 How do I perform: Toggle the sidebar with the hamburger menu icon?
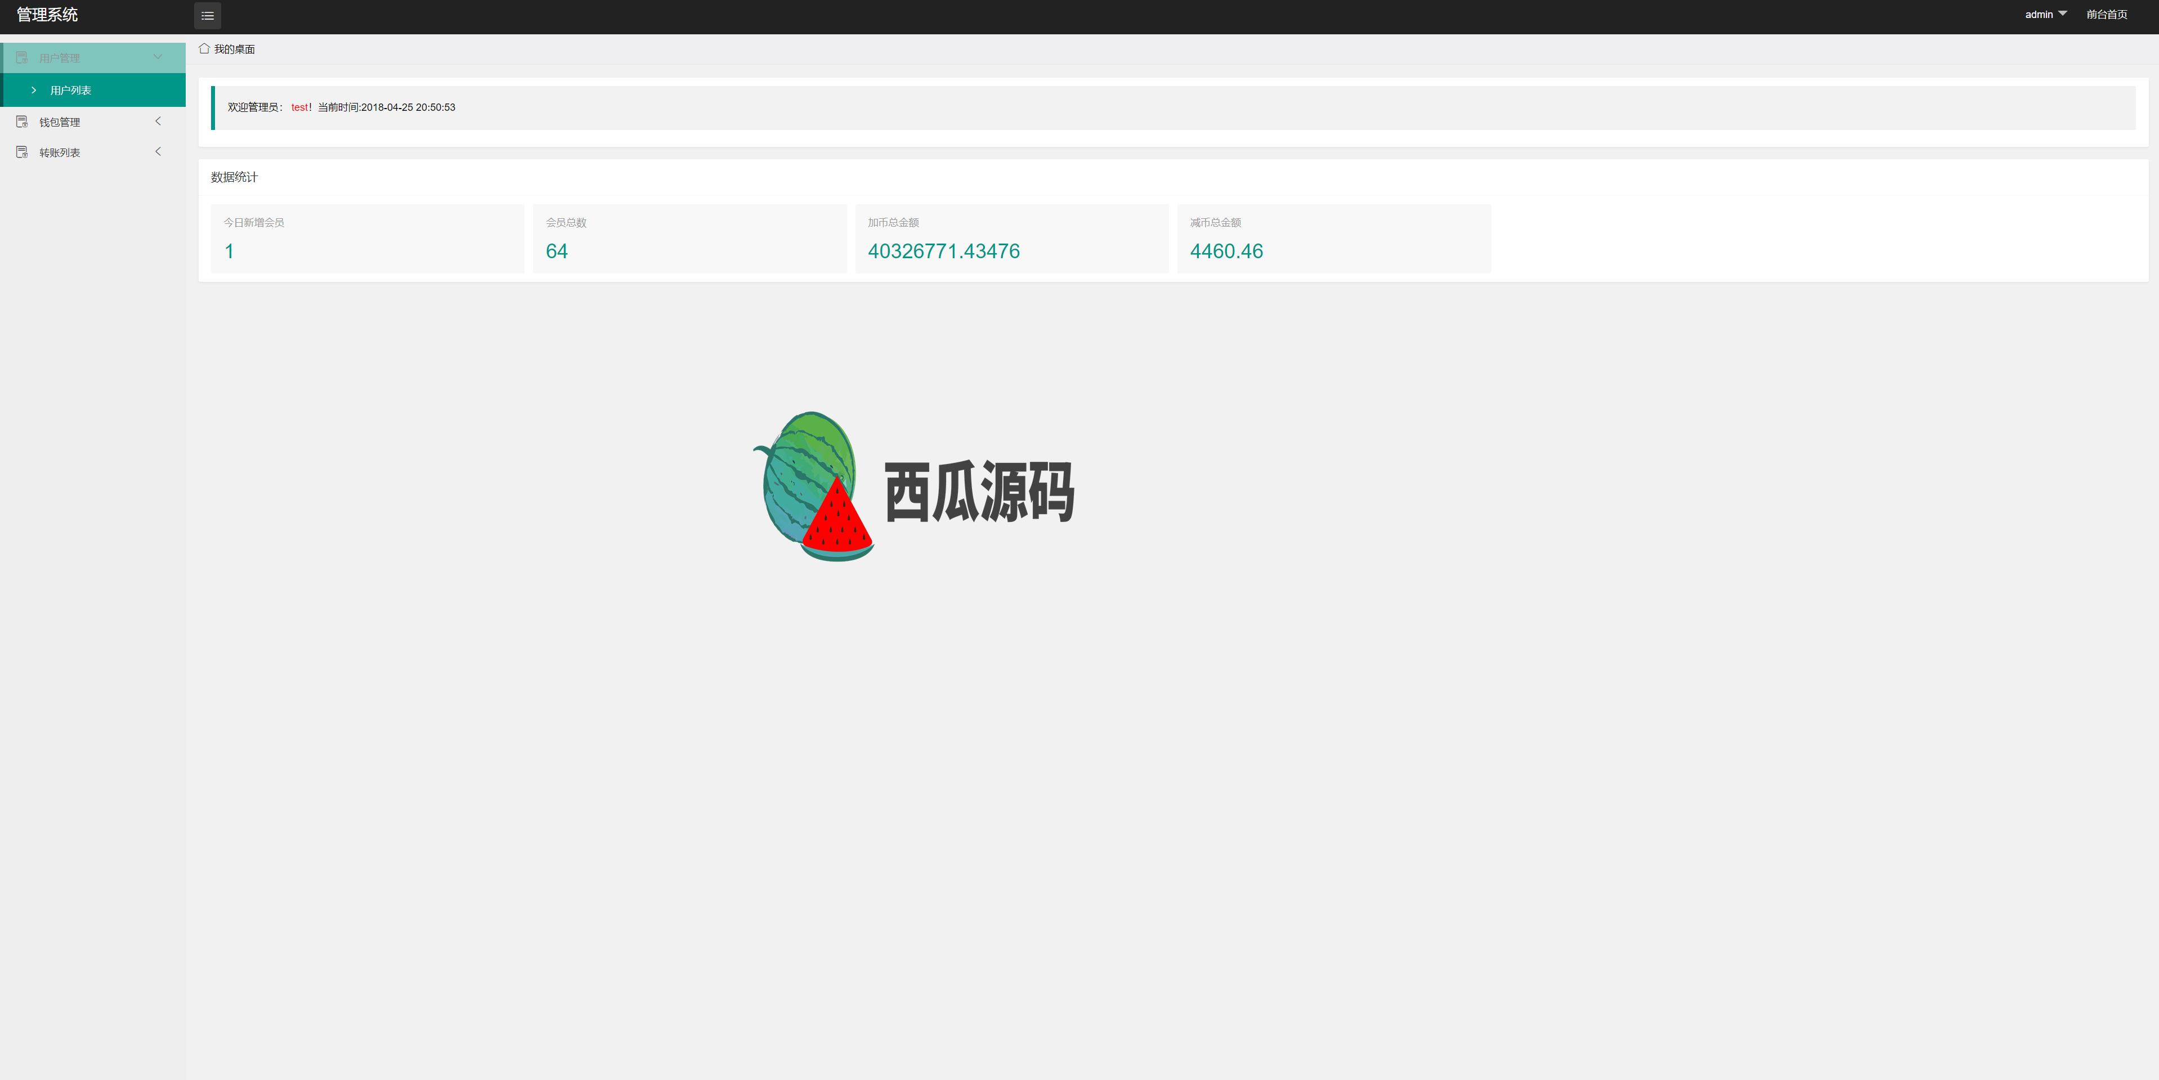click(x=207, y=16)
